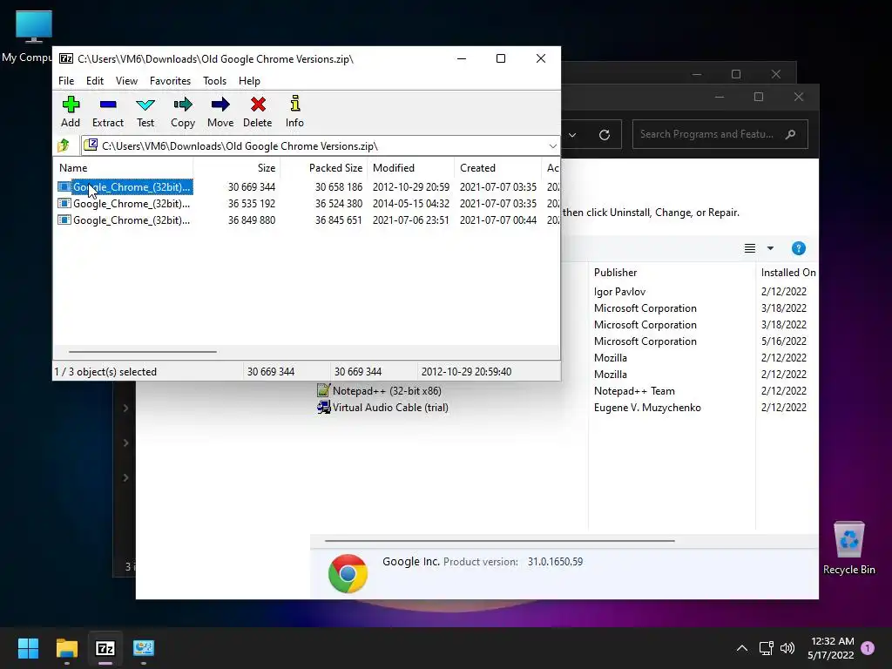Click the icon of the 2021-07-06 Chrome file
892x669 pixels.
point(64,220)
